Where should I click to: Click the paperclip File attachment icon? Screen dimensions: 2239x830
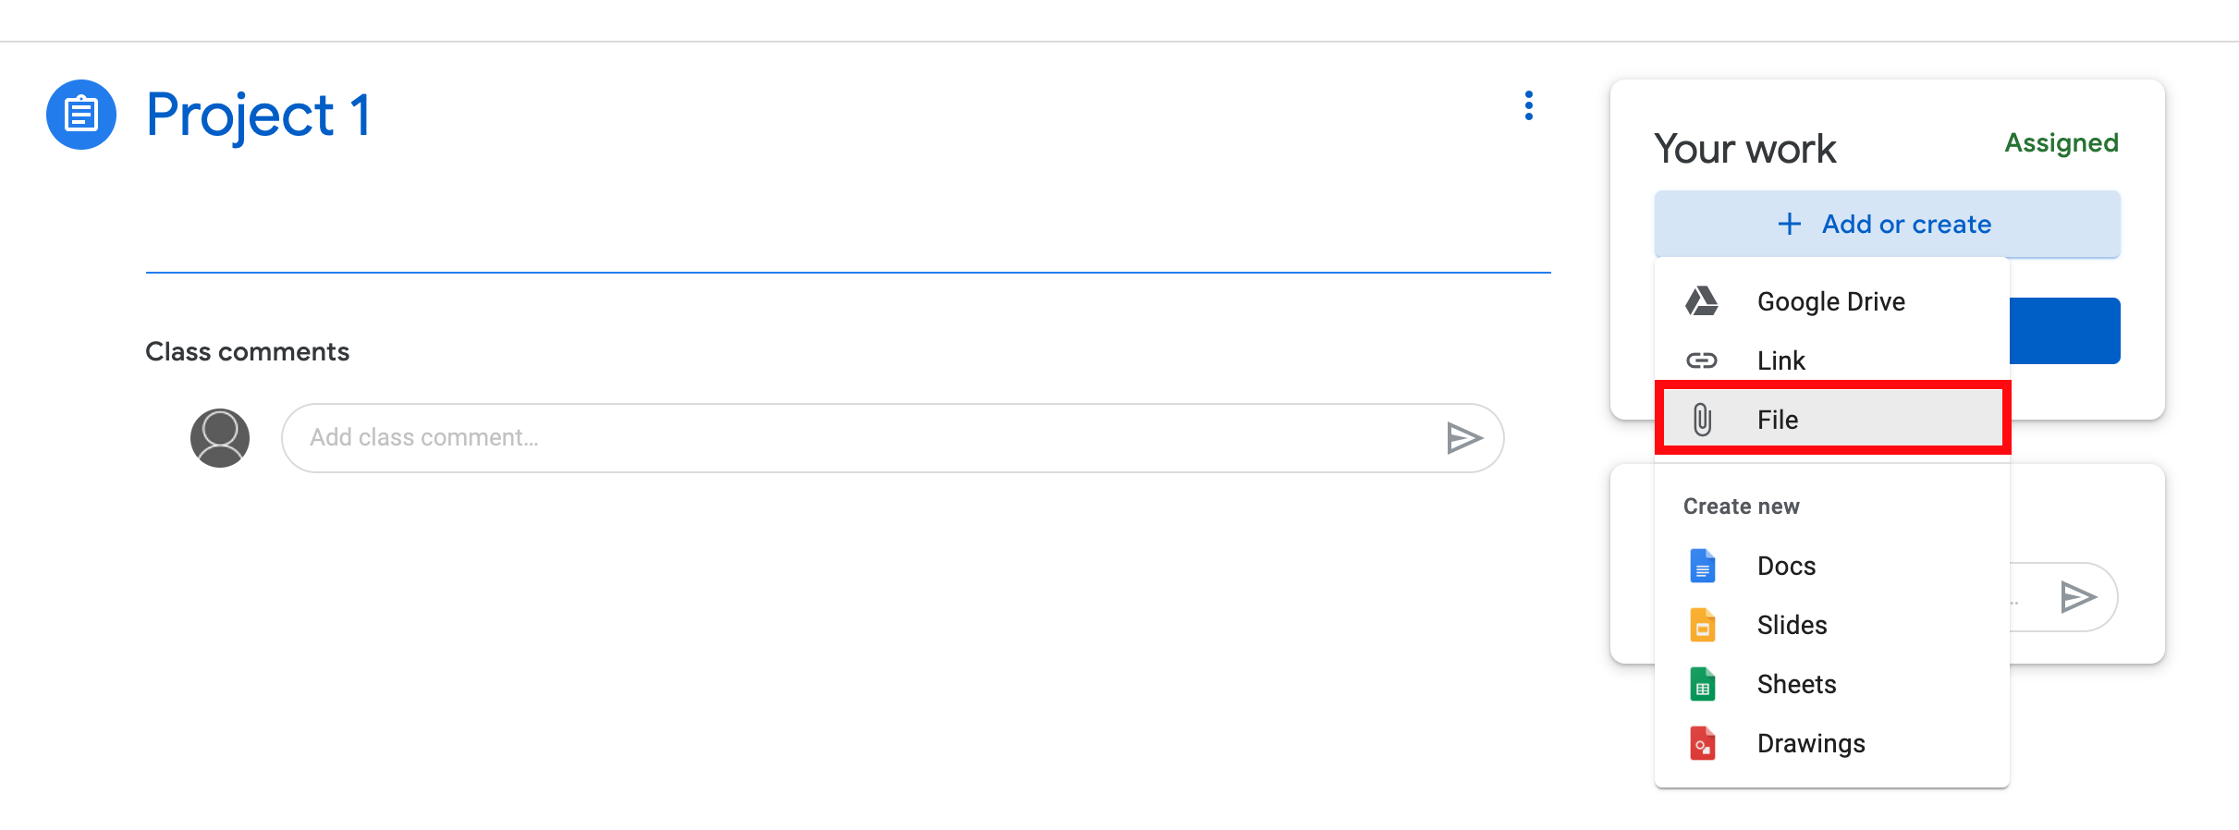(1701, 419)
